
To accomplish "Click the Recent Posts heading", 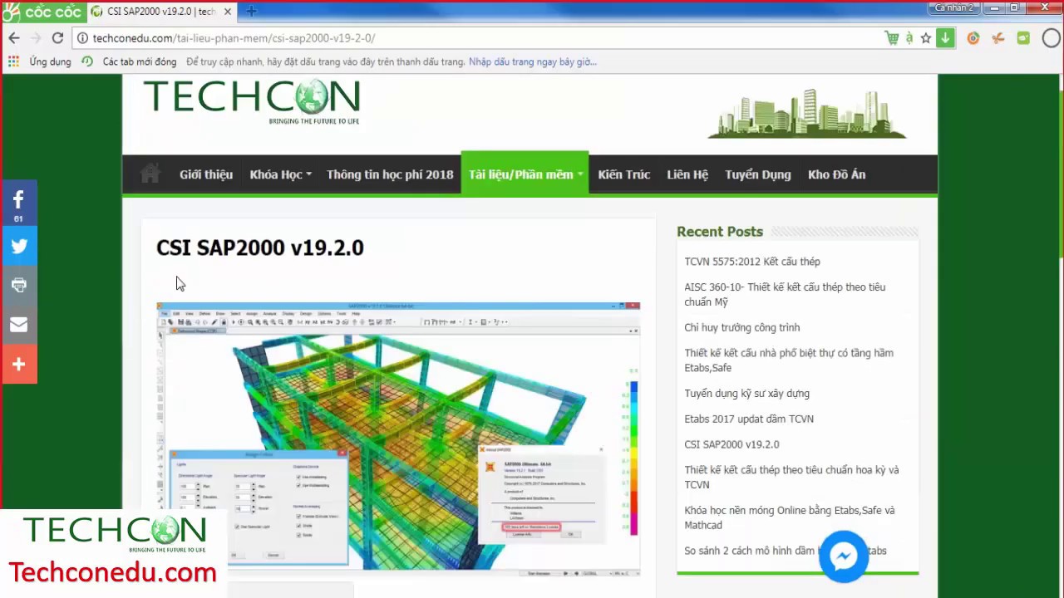I will [x=720, y=232].
